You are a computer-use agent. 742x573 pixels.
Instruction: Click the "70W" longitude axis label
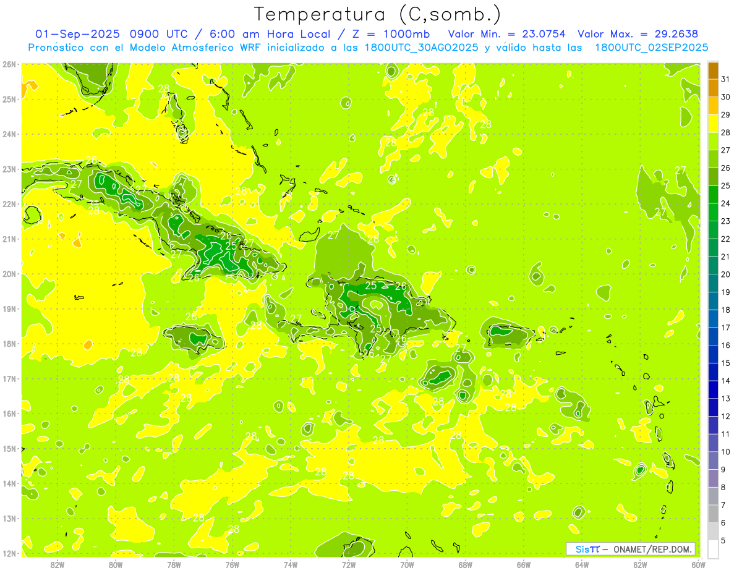pos(407,564)
